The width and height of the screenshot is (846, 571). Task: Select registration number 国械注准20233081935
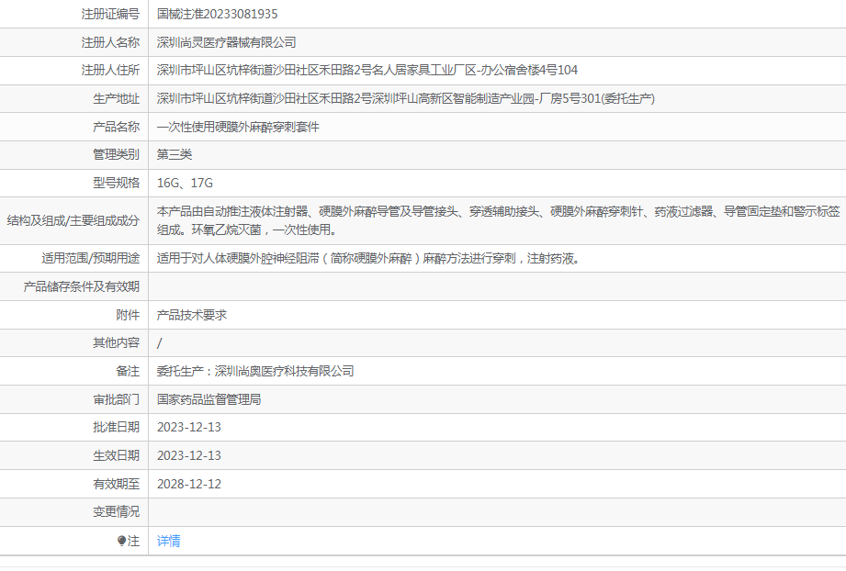tap(218, 14)
